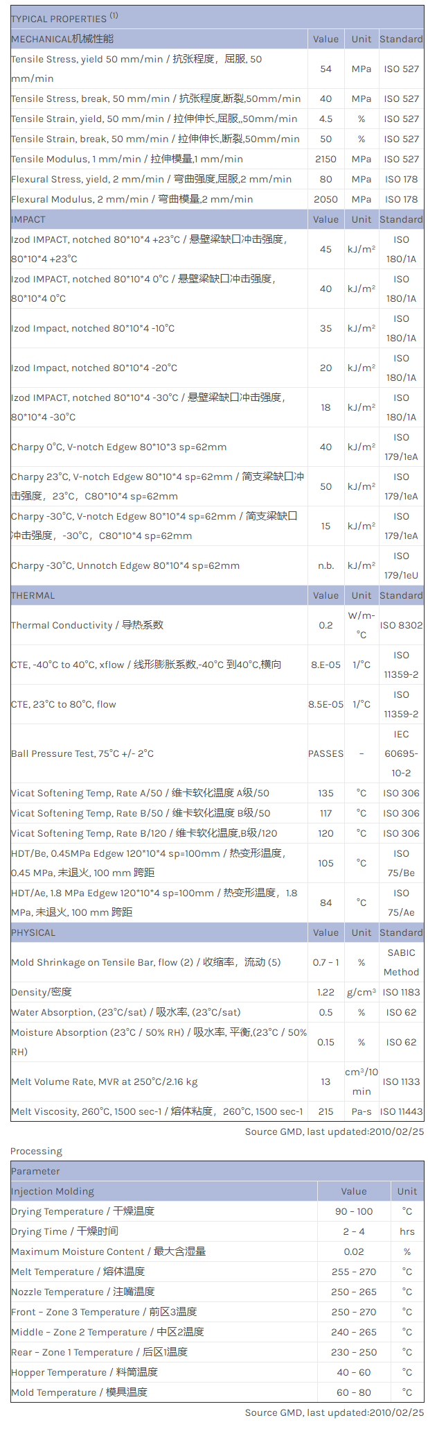Click the Thermal Conductivity row label
Viewport: 428px width, 1436px height.
(x=87, y=625)
